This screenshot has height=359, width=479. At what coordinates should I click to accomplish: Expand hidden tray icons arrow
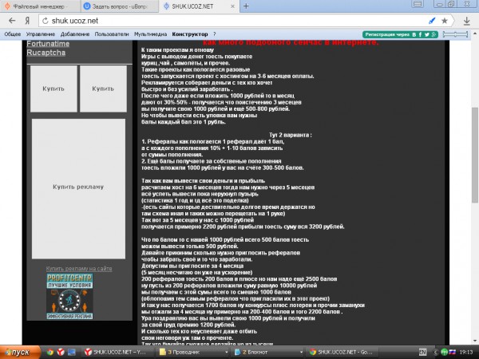pos(436,353)
